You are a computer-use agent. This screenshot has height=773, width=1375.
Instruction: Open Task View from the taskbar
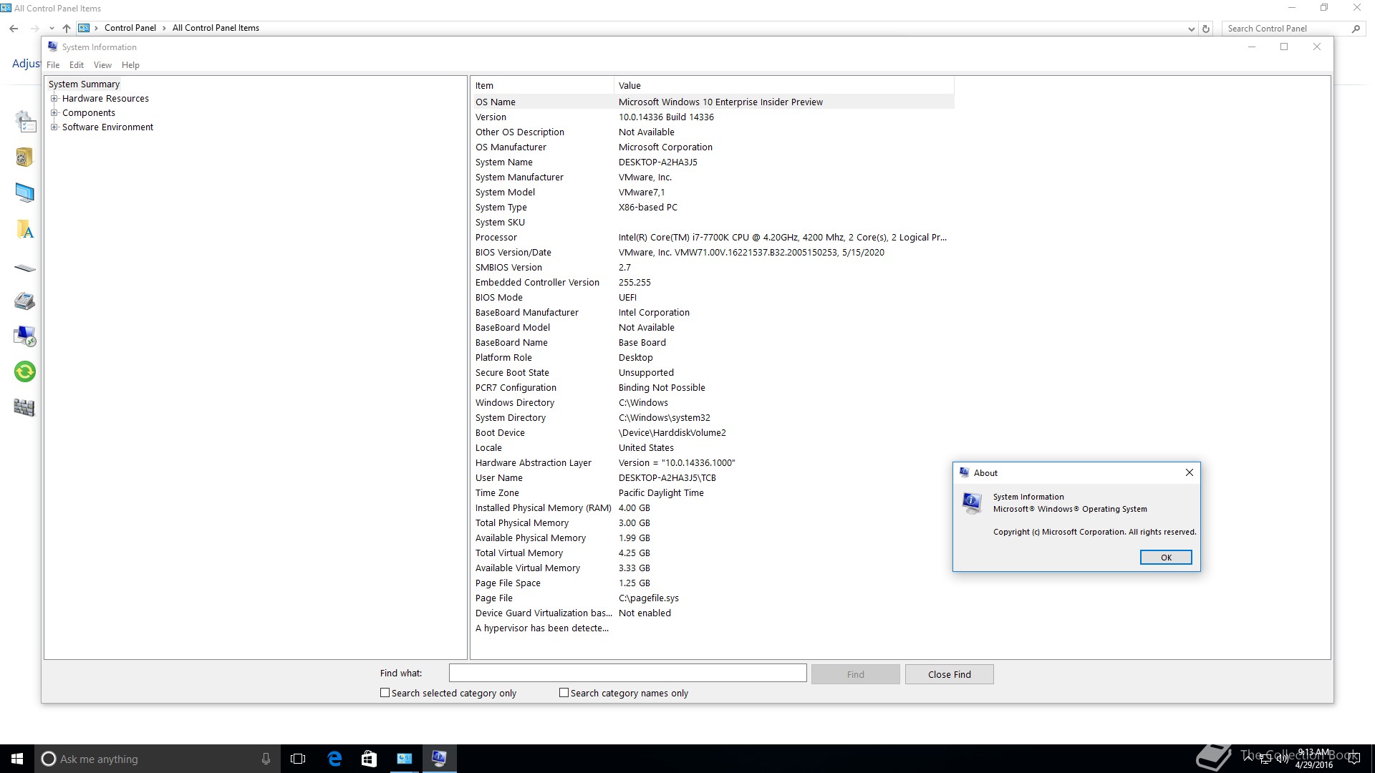coord(298,759)
